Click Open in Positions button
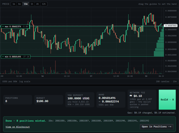179x133 pixels. [157, 127]
